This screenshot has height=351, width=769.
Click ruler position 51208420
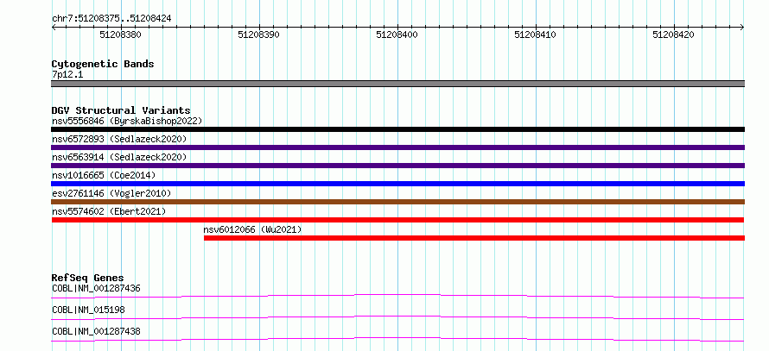point(673,34)
